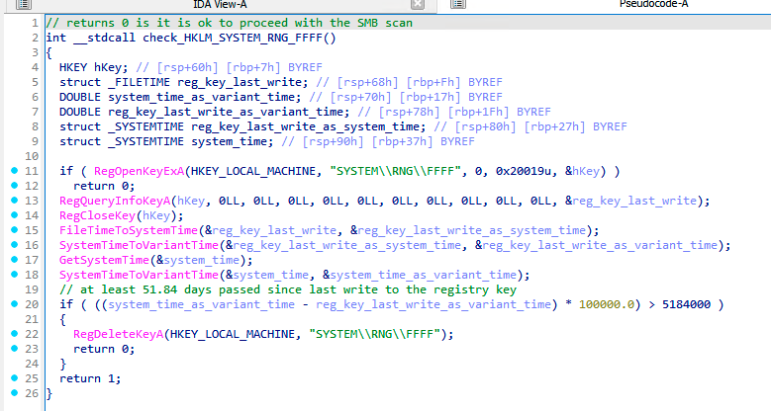This screenshot has height=411, width=771.
Task: Toggle breakpoint dot on line 16
Action: [x=14, y=245]
